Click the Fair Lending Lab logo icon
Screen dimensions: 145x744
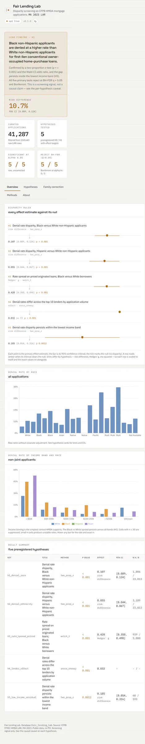click(8, 10)
